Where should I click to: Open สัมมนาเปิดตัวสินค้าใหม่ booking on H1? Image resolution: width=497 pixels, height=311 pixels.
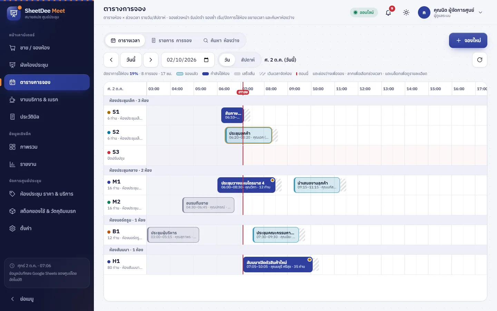[278, 264]
